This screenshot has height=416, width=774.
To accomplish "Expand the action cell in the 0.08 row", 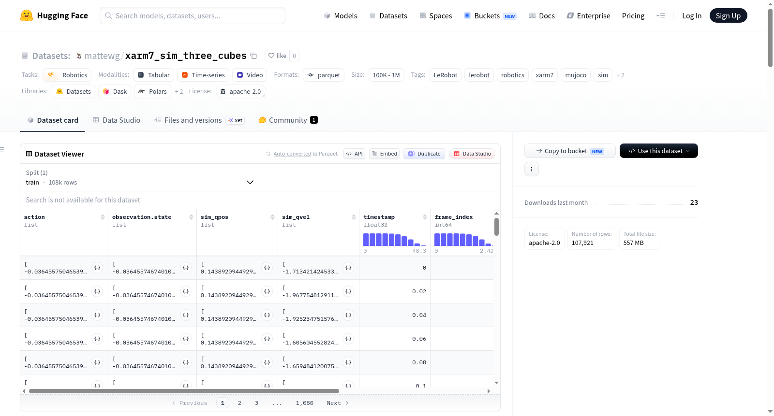I will [x=97, y=362].
